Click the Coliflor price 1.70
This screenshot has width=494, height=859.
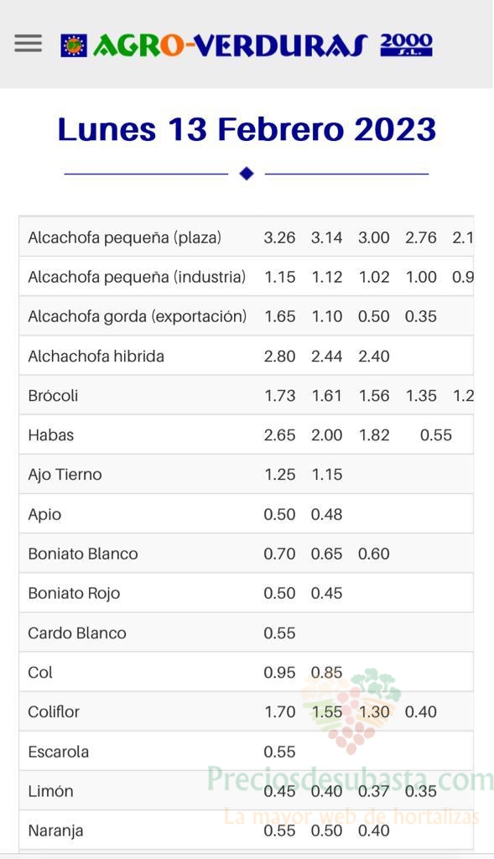280,712
